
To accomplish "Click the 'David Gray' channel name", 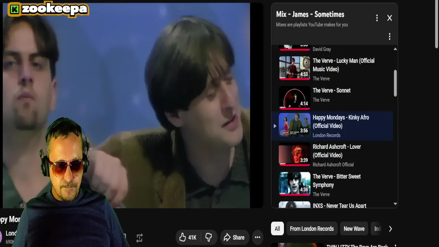I will pos(322,49).
